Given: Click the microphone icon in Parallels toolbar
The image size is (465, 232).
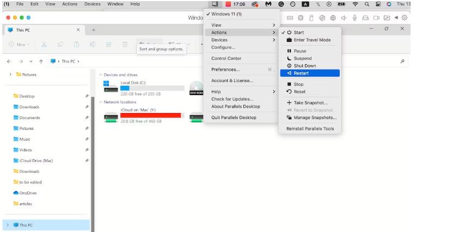Looking at the screenshot, I should coord(354,18).
